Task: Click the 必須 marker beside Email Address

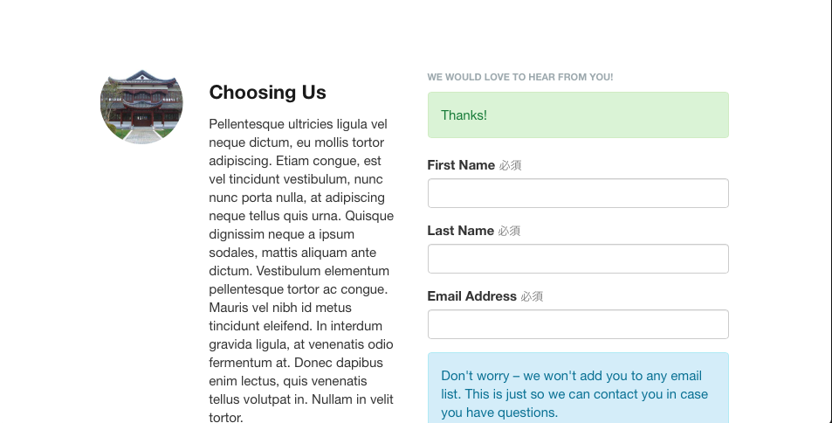Action: pos(532,296)
